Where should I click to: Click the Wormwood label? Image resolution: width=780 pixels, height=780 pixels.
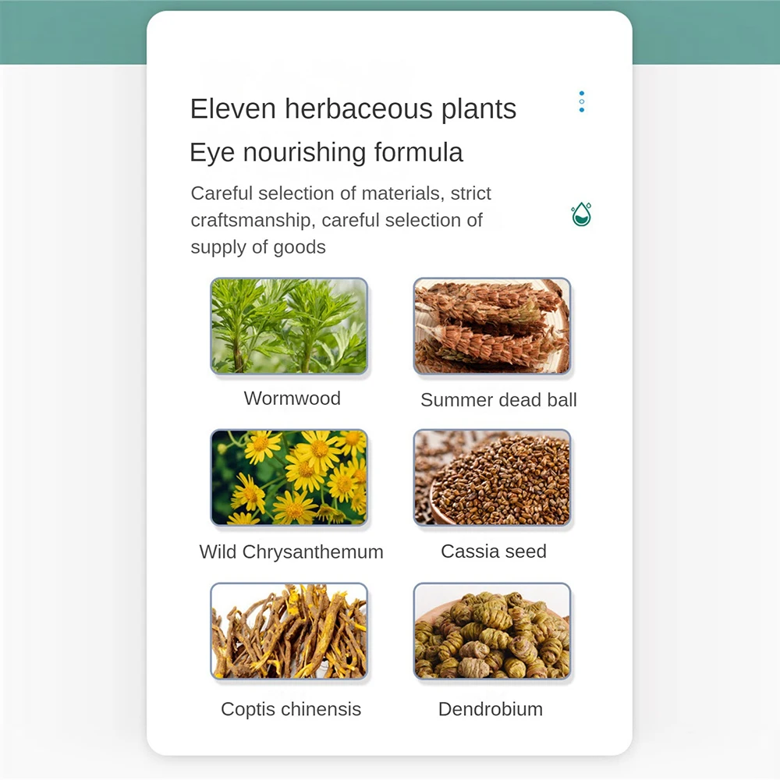click(292, 399)
